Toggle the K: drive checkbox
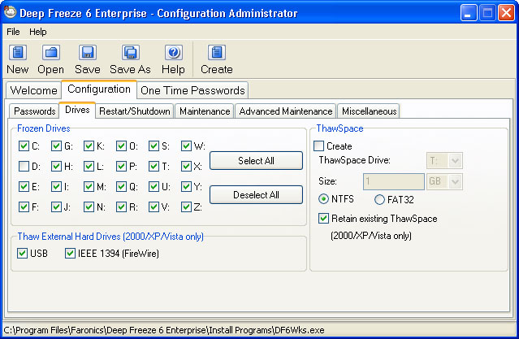Screen dimensions: 519x339 89,146
